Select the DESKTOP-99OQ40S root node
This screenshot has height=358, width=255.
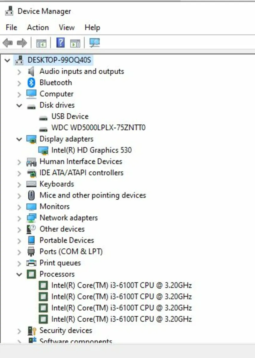[x=59, y=60]
